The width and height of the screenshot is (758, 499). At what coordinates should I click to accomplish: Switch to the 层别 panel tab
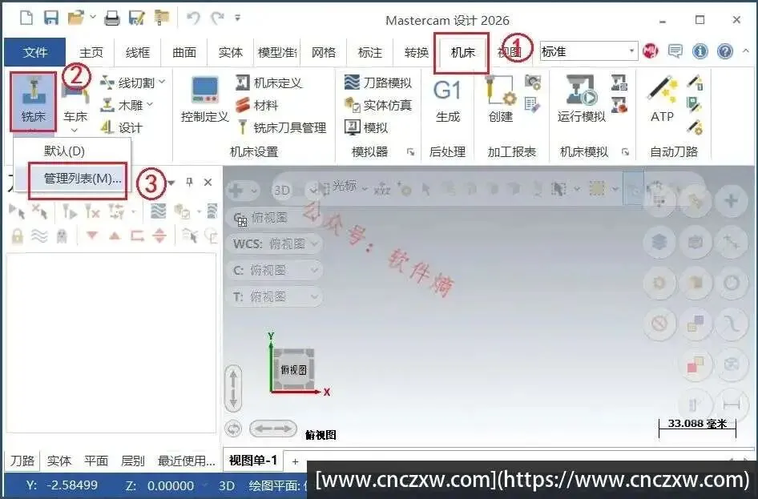[x=132, y=461]
